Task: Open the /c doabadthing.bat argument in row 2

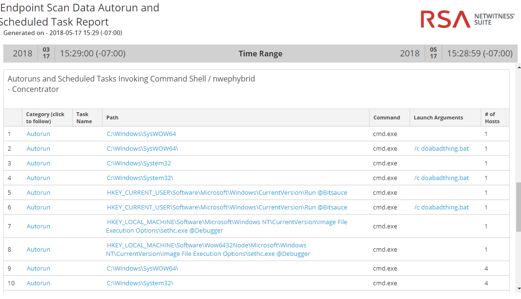Action: point(441,149)
